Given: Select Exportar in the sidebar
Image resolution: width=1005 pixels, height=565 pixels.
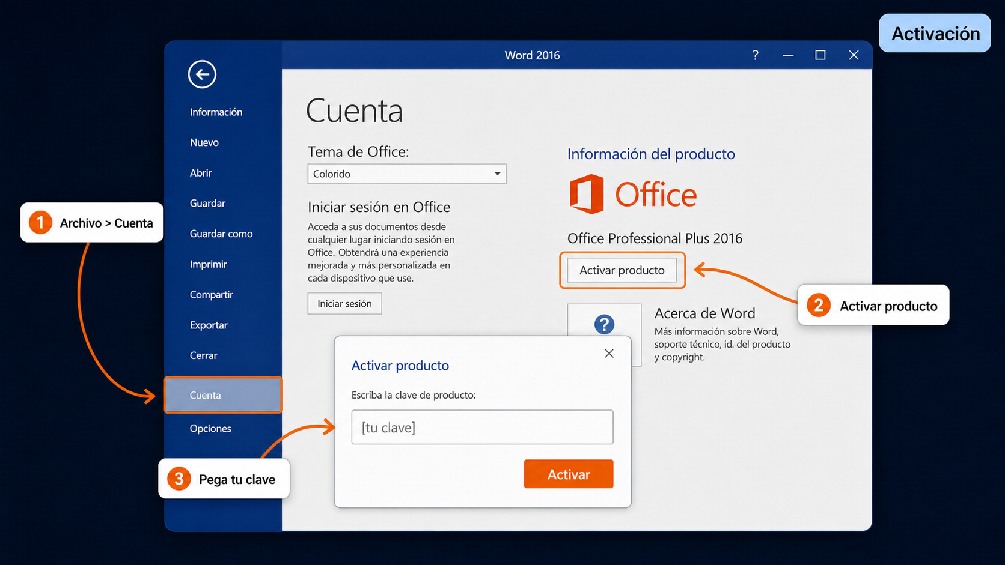Looking at the screenshot, I should (x=209, y=325).
